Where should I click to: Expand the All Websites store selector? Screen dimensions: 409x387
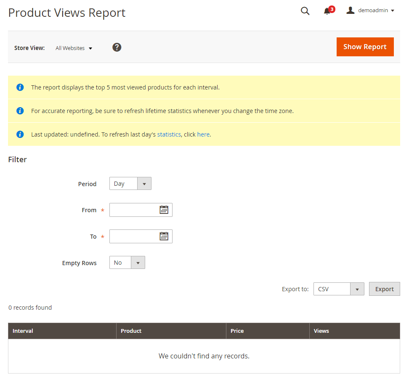coord(74,48)
